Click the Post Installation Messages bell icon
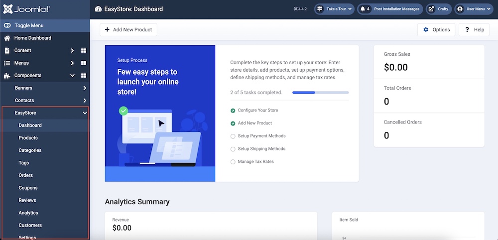The image size is (498, 240). point(363,9)
